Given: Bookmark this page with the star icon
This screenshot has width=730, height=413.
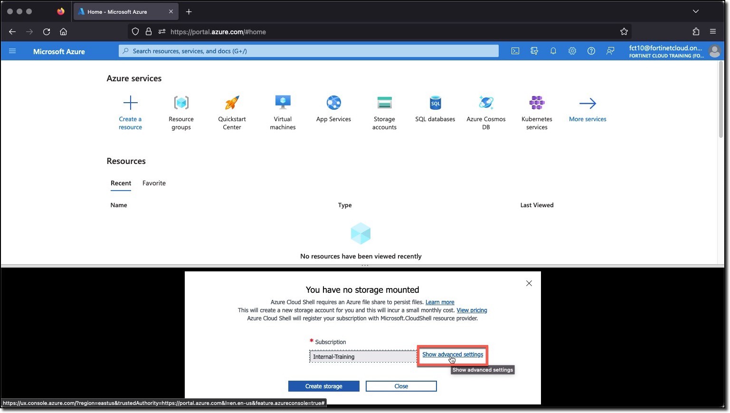Looking at the screenshot, I should click(624, 32).
